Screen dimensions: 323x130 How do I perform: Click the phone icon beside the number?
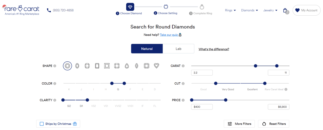(49, 10)
